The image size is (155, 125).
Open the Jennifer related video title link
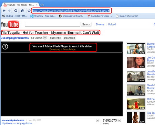coord(151,73)
